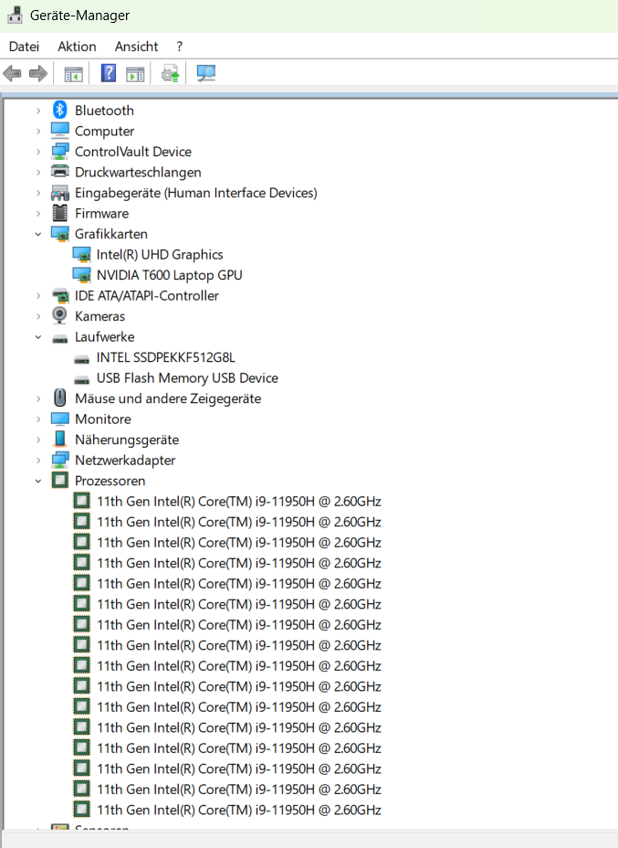The width and height of the screenshot is (618, 848).
Task: Click the Druckwarteschlangen printer icon
Action: [x=60, y=172]
